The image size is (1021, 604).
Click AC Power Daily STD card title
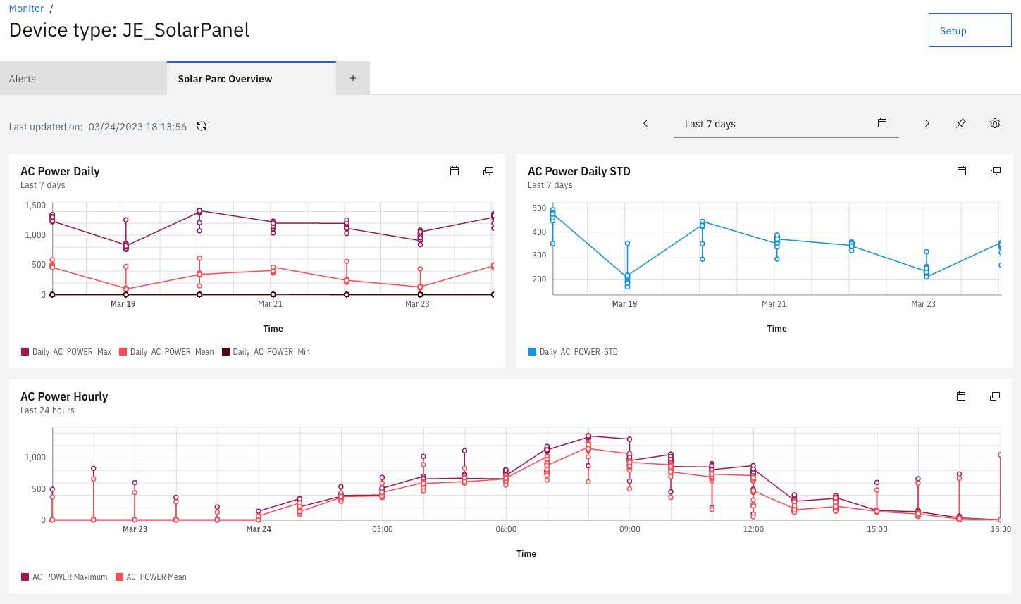579,171
